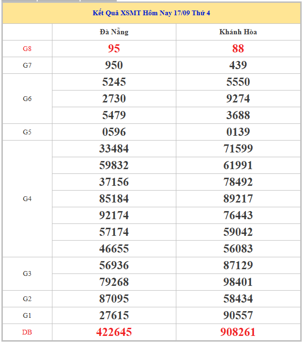Select the G4 prize label
Screen dimensions: 305x344
tap(27, 199)
